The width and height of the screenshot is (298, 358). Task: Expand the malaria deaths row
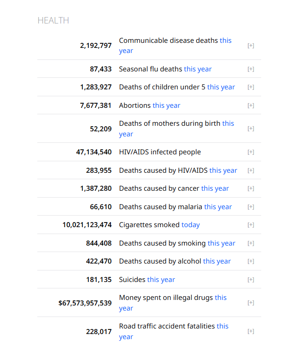(x=251, y=207)
